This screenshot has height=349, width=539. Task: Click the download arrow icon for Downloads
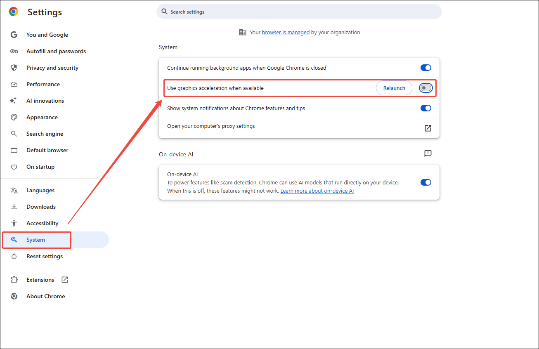tap(14, 207)
